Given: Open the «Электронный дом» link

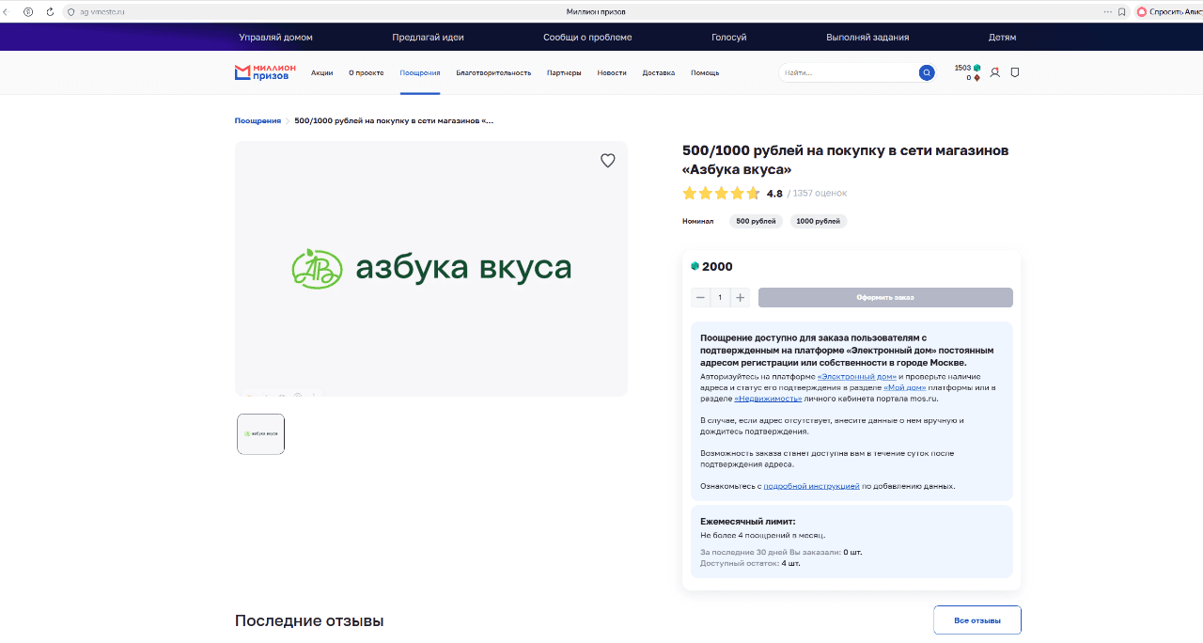Looking at the screenshot, I should [857, 376].
